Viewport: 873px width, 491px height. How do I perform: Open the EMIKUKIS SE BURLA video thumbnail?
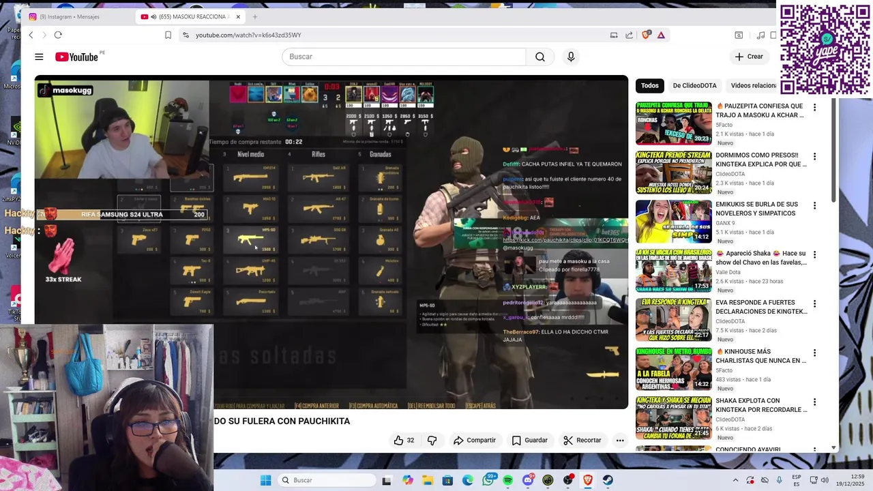[x=674, y=222]
